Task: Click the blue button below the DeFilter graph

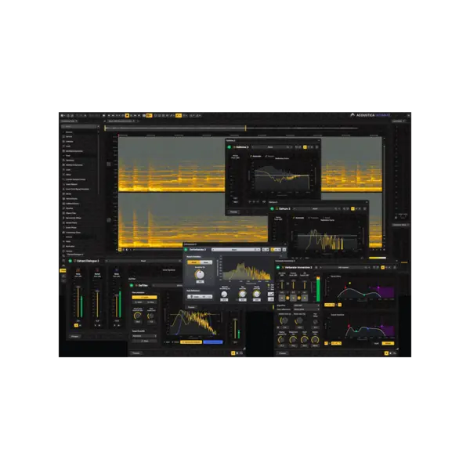Action: (x=213, y=342)
